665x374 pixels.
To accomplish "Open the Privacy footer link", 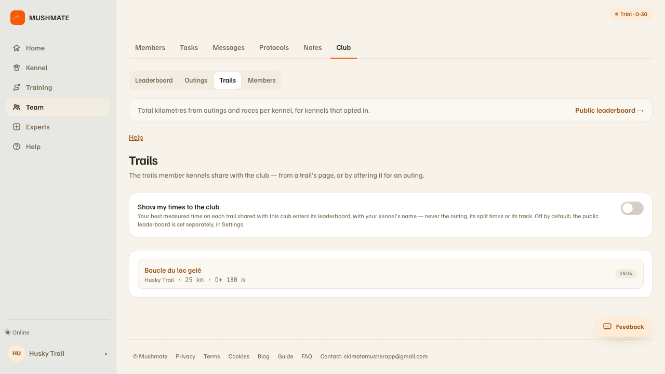I will (x=185, y=356).
